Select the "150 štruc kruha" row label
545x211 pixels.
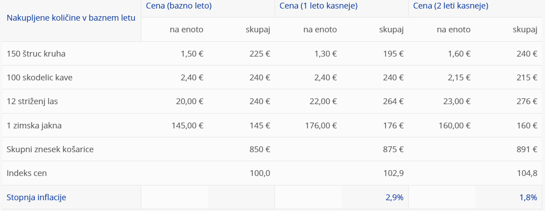coord(36,54)
